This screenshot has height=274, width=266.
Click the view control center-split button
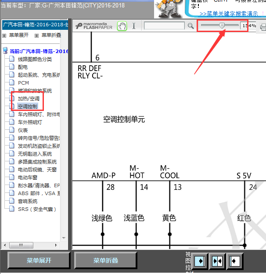pos(217,261)
